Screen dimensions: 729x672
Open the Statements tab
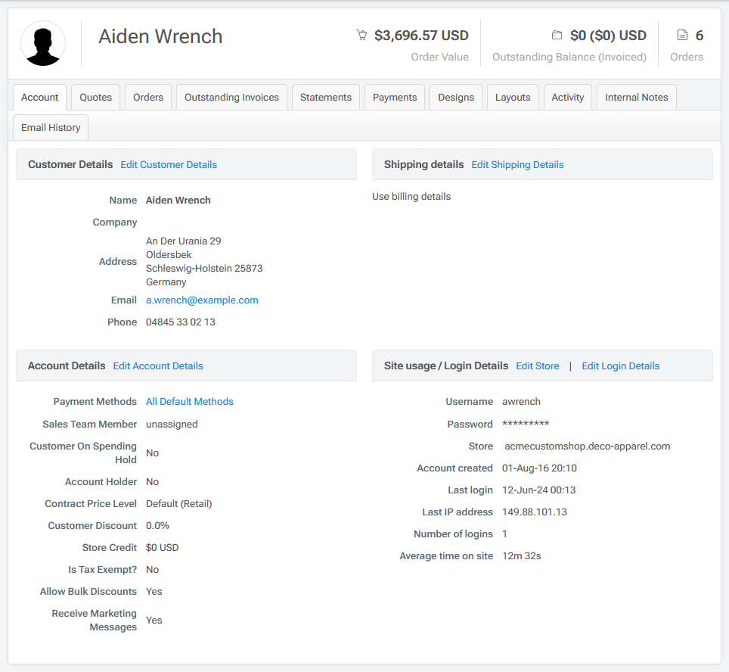[x=325, y=97]
